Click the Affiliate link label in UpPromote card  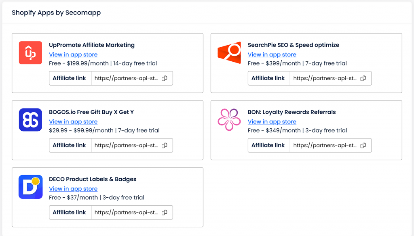pyautogui.click(x=69, y=78)
